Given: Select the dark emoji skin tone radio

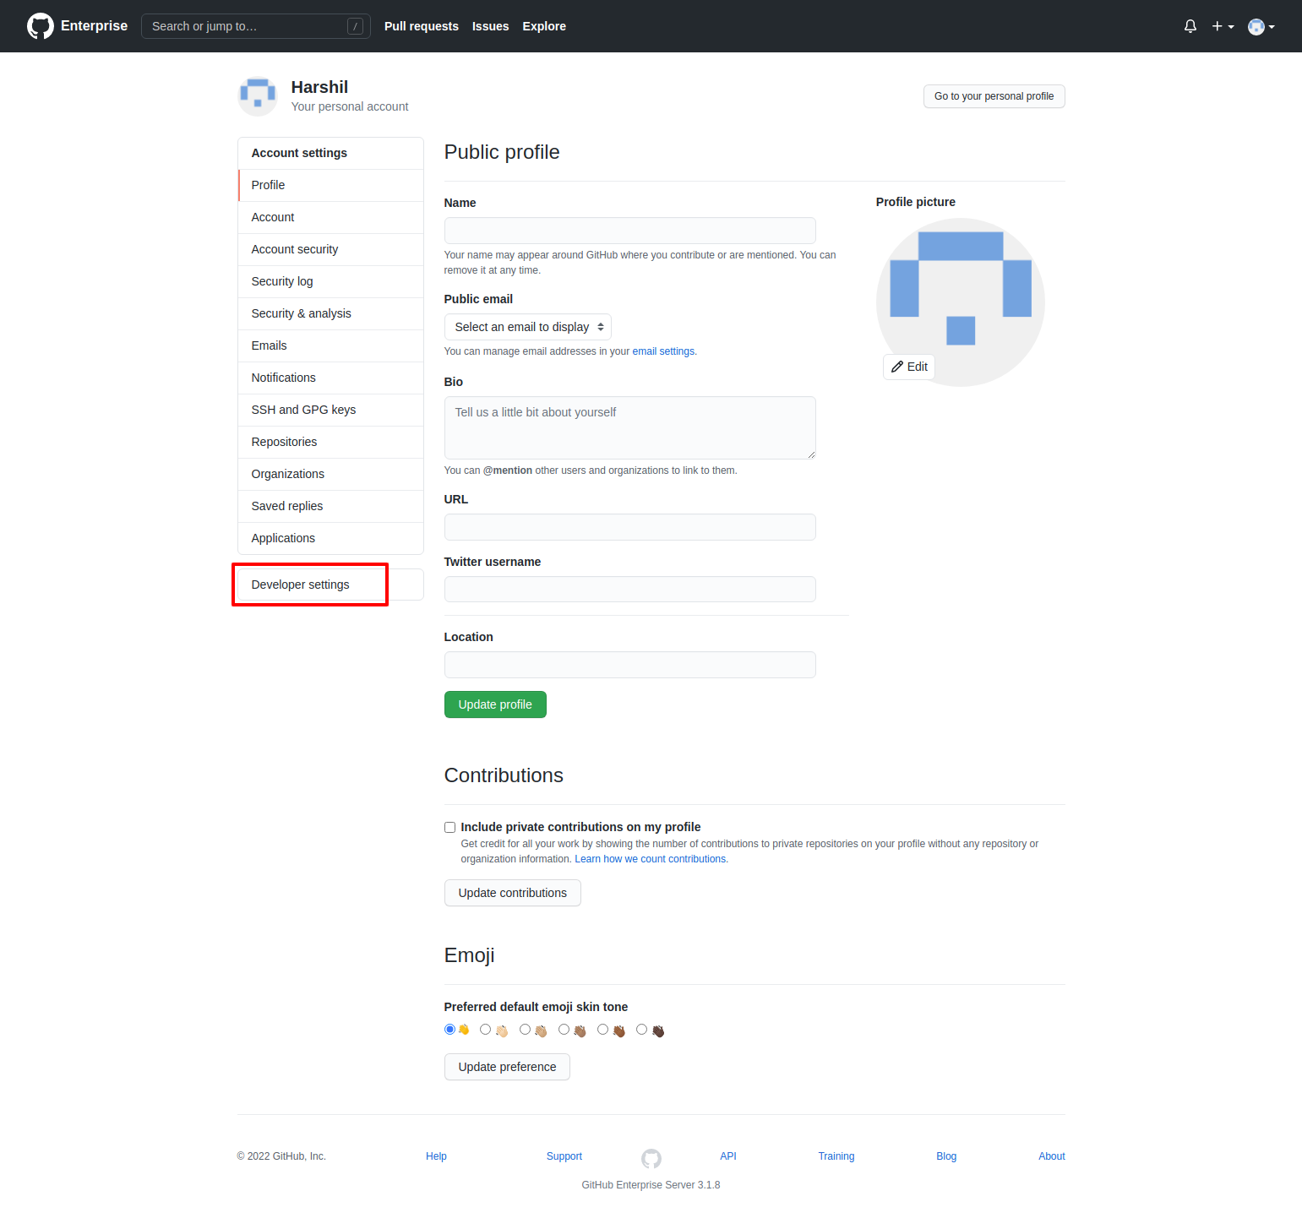Looking at the screenshot, I should (x=641, y=1029).
